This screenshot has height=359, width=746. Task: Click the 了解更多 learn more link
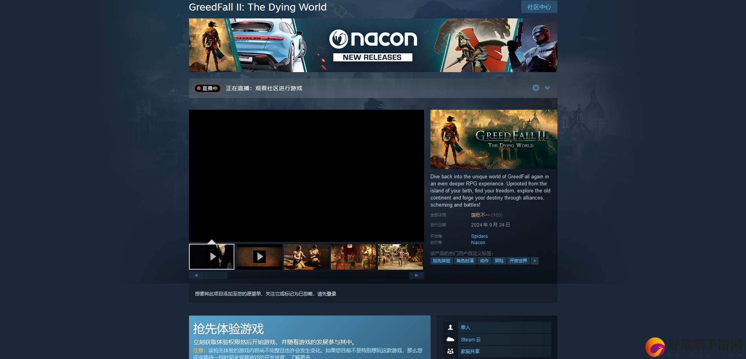300,357
